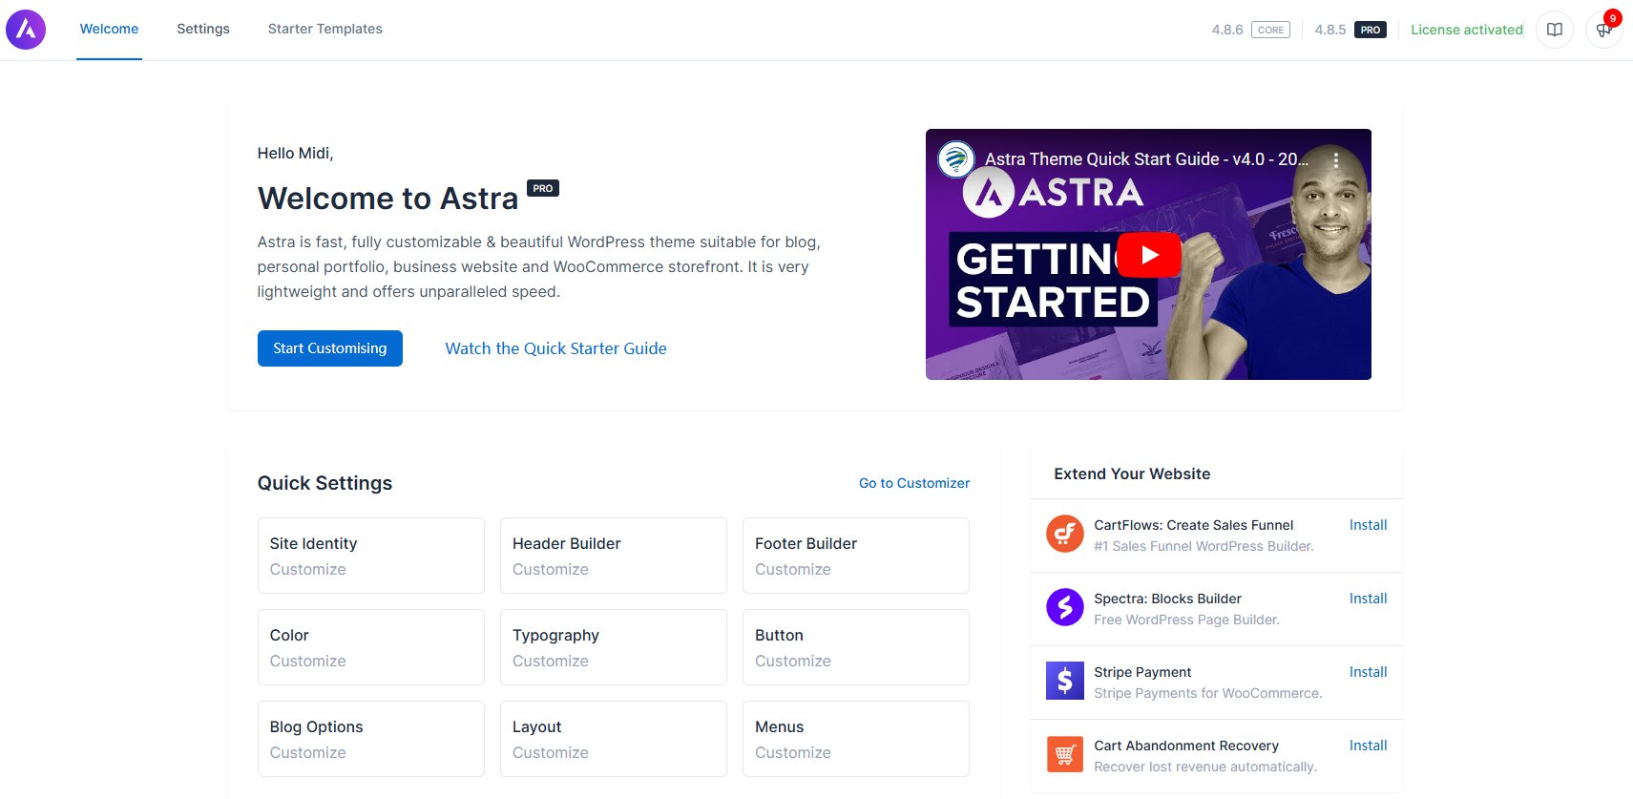
Task: Click the PRO badge beside Welcome to Astra
Action: (543, 188)
